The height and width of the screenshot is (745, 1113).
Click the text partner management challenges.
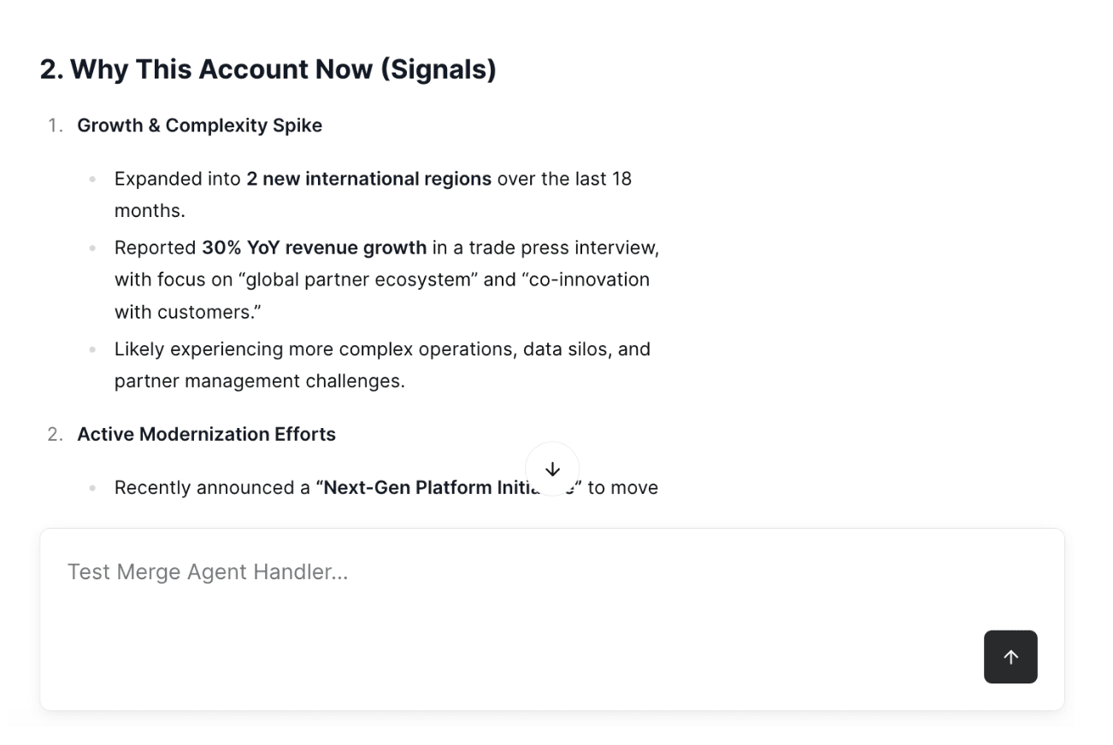coord(259,381)
